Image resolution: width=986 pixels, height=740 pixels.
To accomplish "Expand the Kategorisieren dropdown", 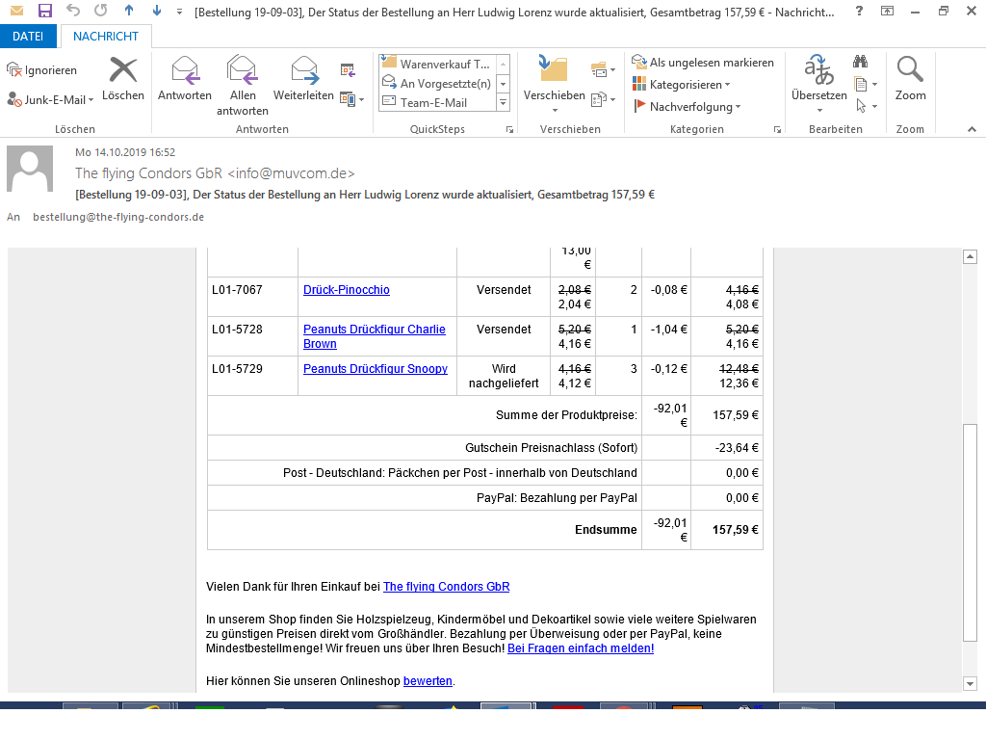I will [x=687, y=85].
